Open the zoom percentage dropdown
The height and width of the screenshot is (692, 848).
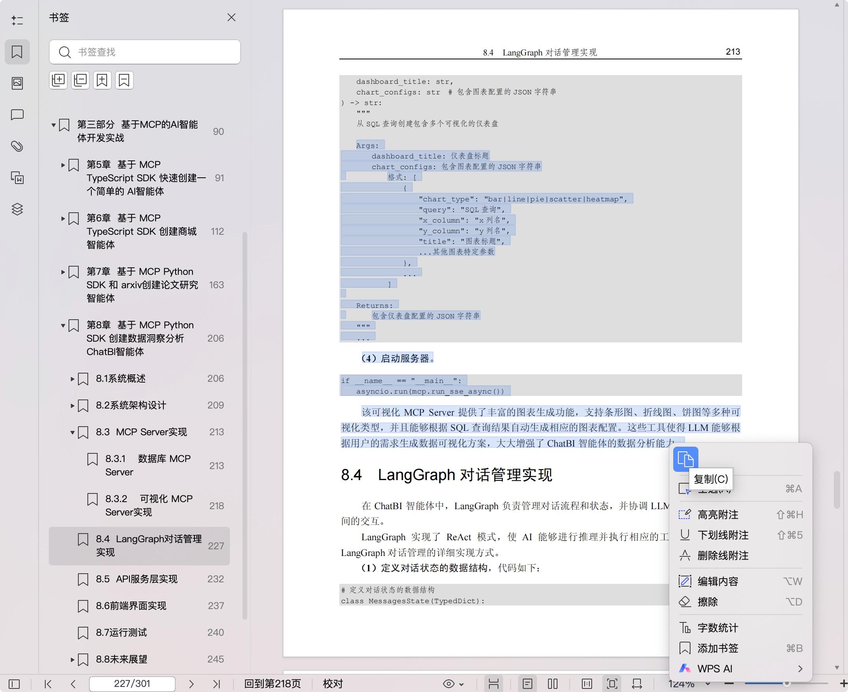[x=707, y=684]
